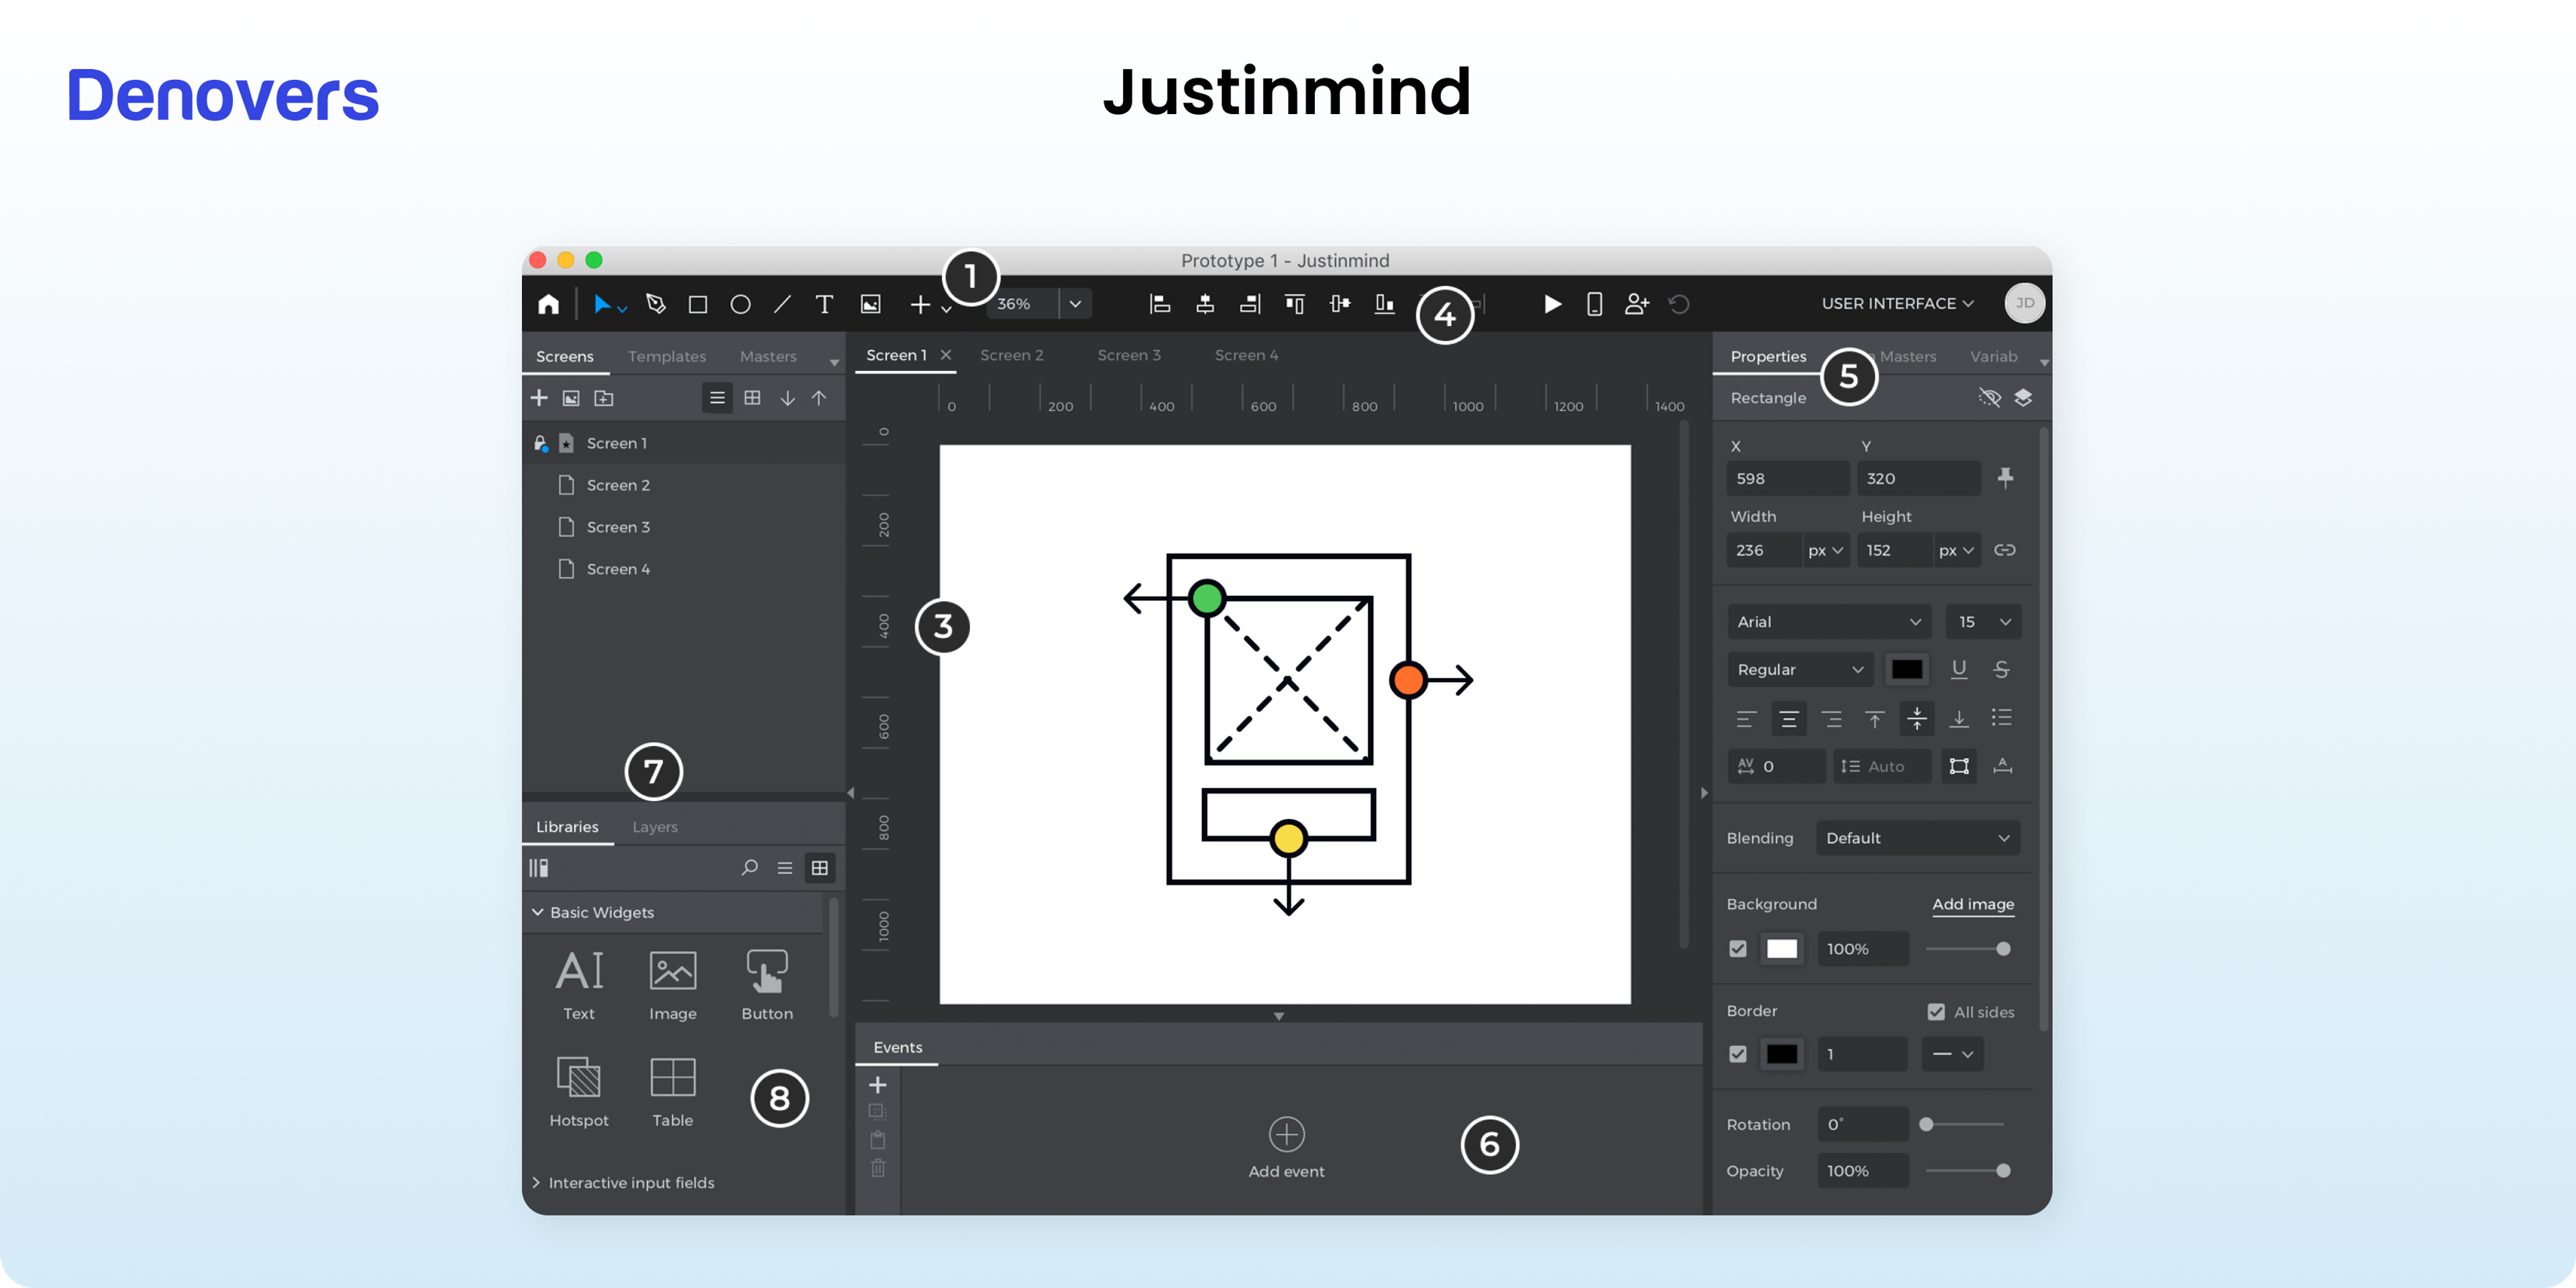Open the Regular font style dropdown
2576x1288 pixels.
[1800, 670]
